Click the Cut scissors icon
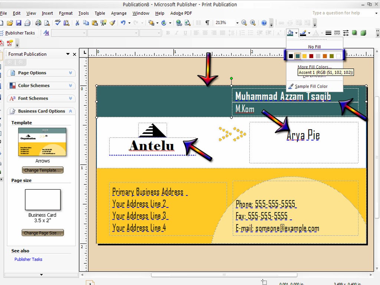This screenshot has width=380, height=285. [x=78, y=23]
